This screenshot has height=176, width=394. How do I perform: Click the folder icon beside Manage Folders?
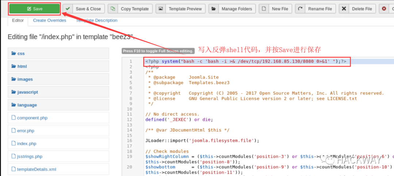(213, 9)
